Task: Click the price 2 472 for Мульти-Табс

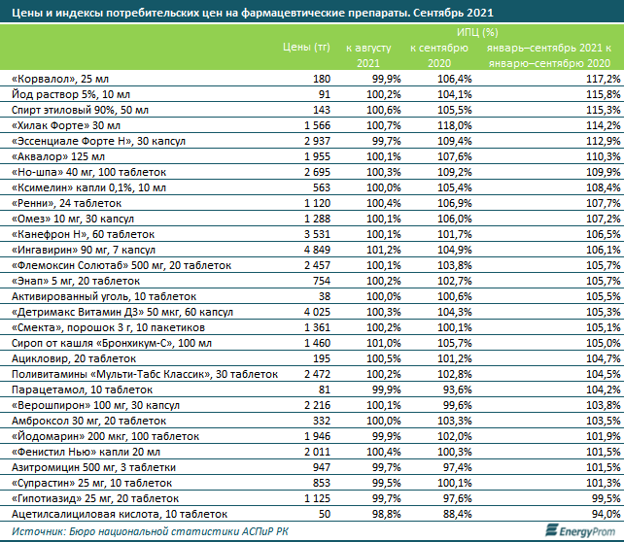Action: pyautogui.click(x=318, y=374)
